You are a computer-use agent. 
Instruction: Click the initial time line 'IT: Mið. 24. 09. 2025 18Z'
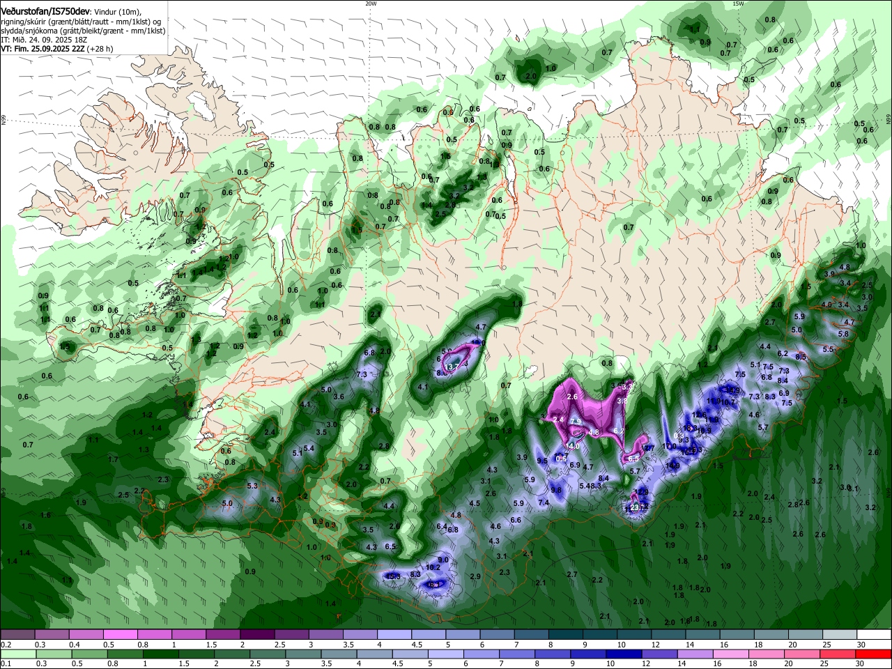(x=43, y=40)
